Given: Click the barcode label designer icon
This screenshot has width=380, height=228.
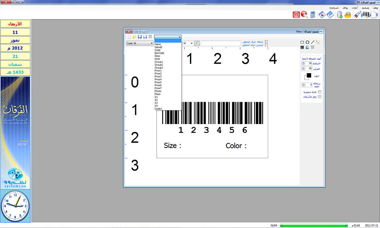Looking at the screenshot, I should click(366, 15).
